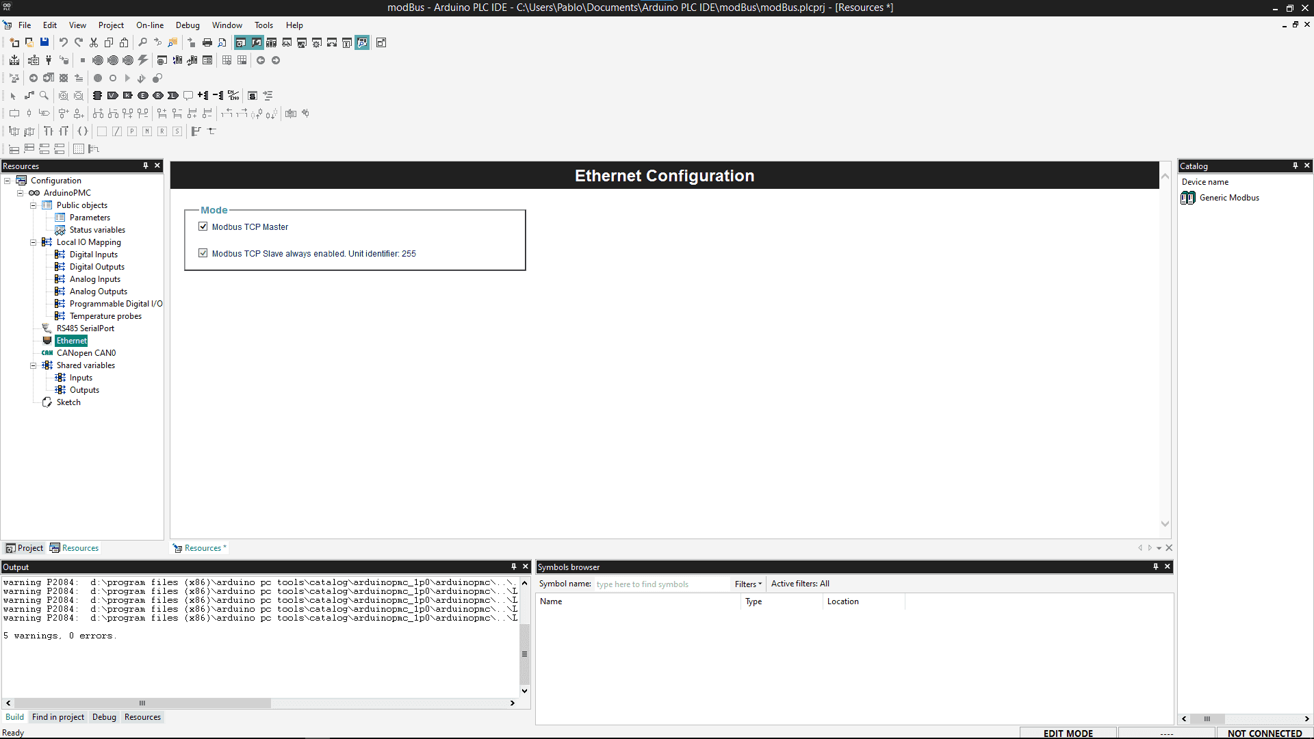Pin the Catalog panel
The image size is (1314, 739).
pos(1295,166)
